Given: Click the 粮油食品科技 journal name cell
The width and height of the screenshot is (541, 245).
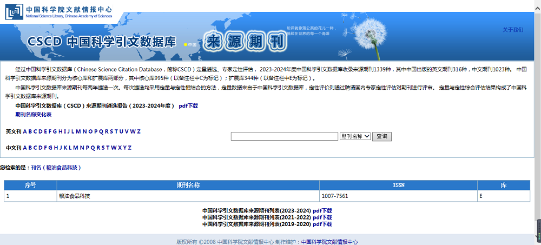Looking at the screenshot, I should click(x=188, y=196).
